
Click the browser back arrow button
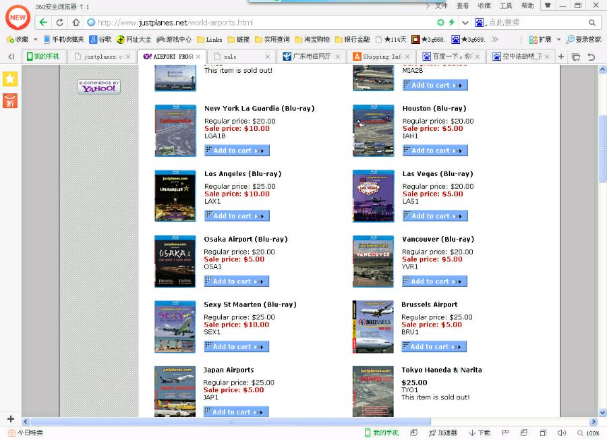point(43,22)
